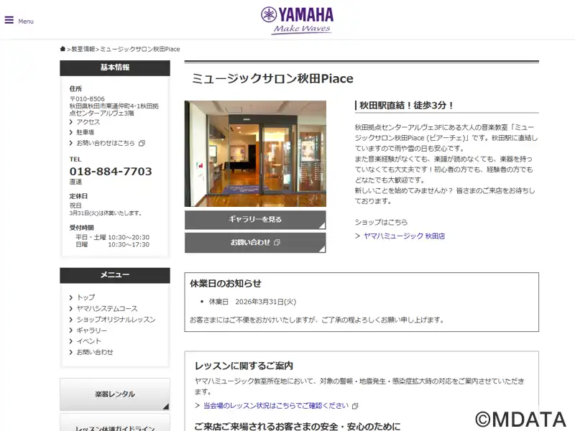The image size is (575, 431).
Task: Open お問い合わせはこちら sidebar link
Action: click(x=106, y=143)
